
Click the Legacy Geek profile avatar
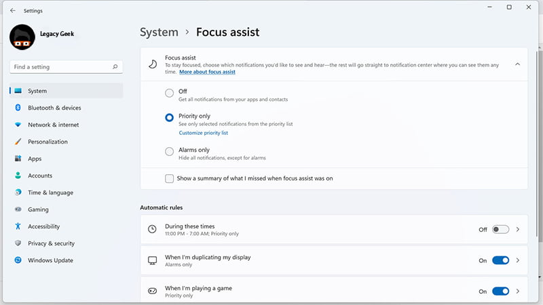point(22,37)
